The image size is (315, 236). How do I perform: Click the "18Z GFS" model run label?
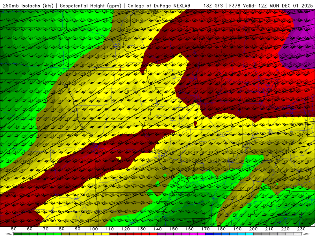click(213, 6)
